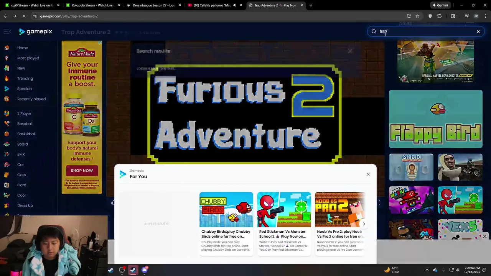Viewport: 491px width, 276px height.
Task: Open 2 Player category
Action: pos(24,113)
